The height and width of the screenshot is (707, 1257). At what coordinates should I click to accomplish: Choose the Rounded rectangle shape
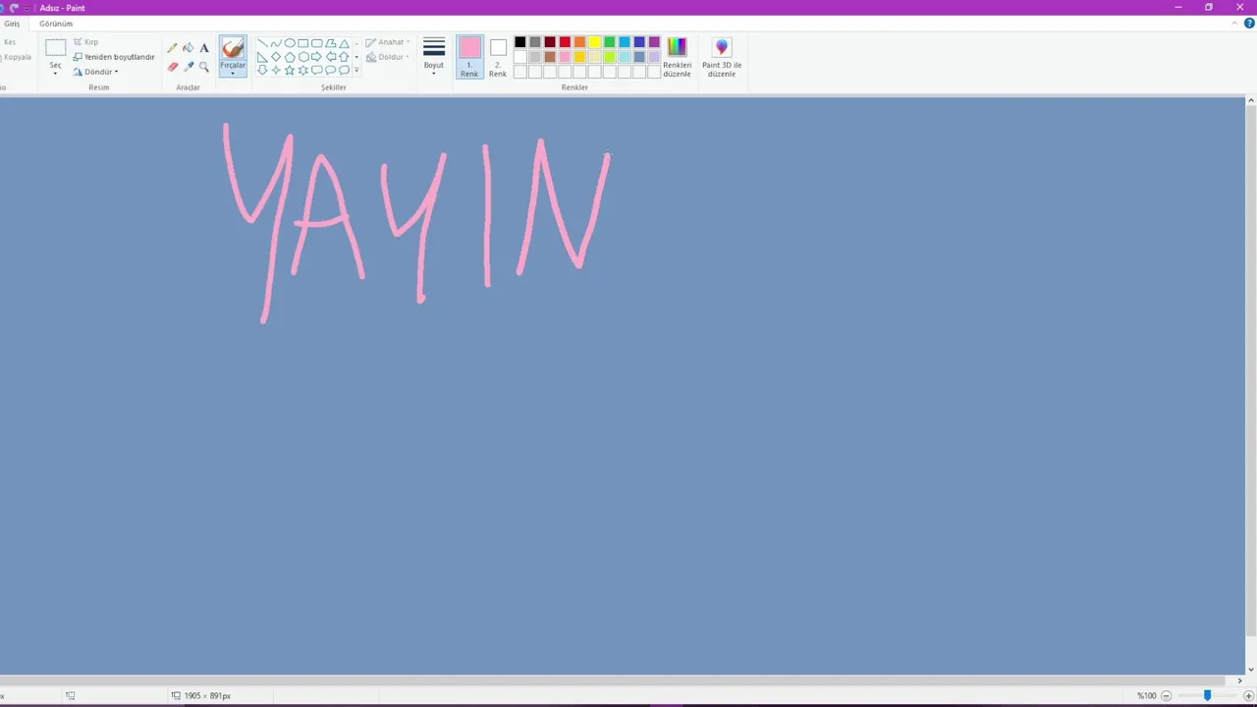tap(317, 43)
